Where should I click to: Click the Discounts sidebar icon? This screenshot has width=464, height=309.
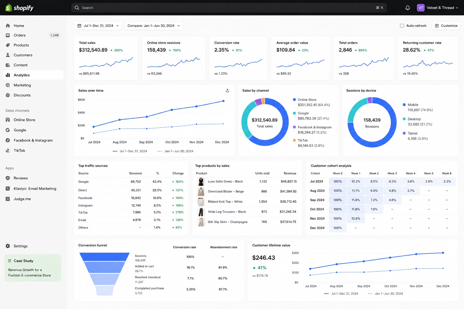pyautogui.click(x=8, y=95)
